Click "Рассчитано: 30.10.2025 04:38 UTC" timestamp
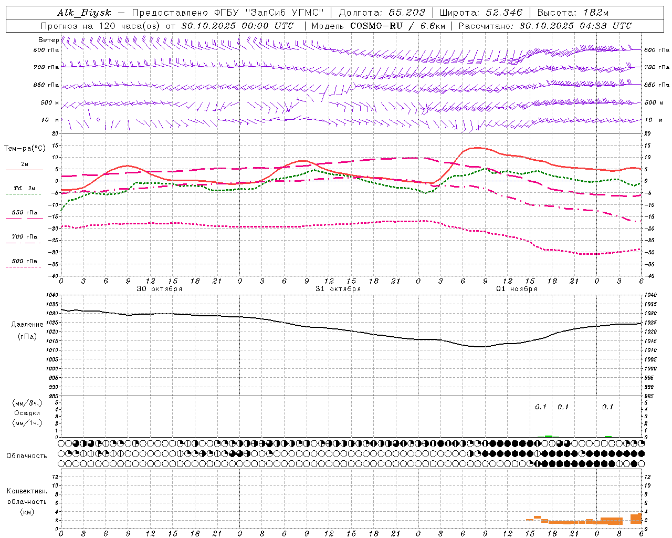 coord(545,26)
